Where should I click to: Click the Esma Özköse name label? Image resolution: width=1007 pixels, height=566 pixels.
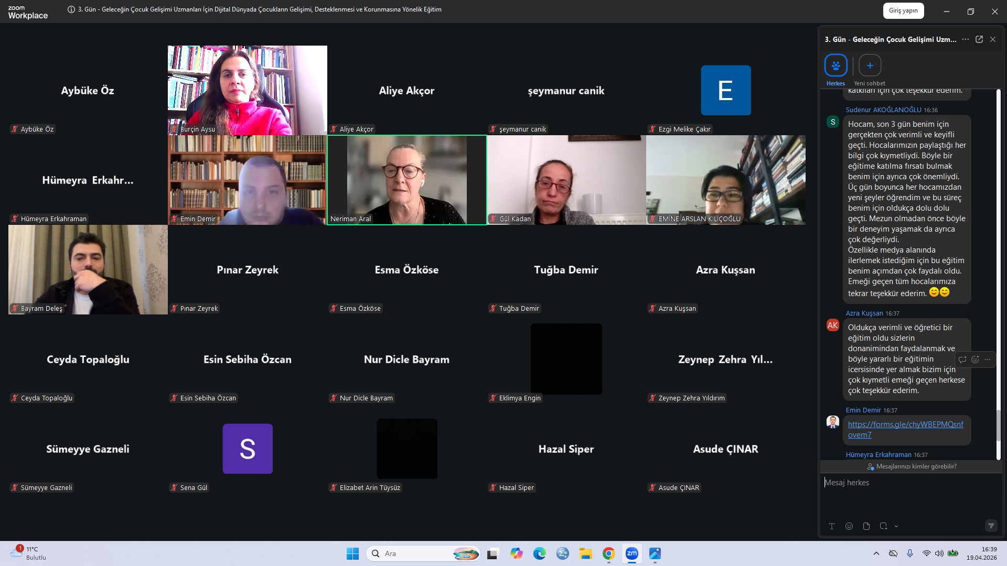click(355, 308)
